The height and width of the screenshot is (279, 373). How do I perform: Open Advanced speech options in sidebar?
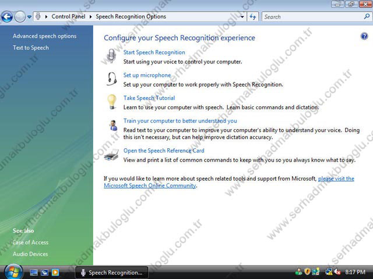tap(44, 36)
